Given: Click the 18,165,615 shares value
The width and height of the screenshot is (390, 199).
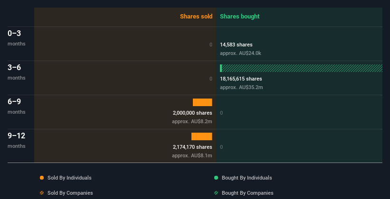Looking at the screenshot, I should tap(241, 79).
